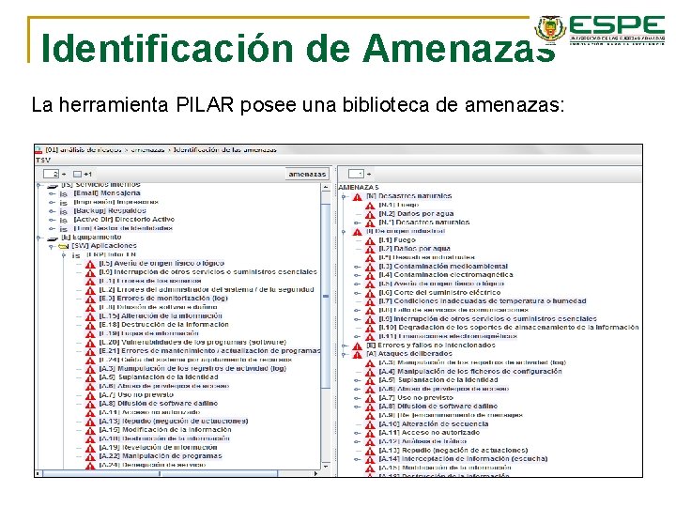Viewport: 676px width, 507px height.
Task: Click the horizontal scrollbar right arrow
Action: [x=315, y=473]
